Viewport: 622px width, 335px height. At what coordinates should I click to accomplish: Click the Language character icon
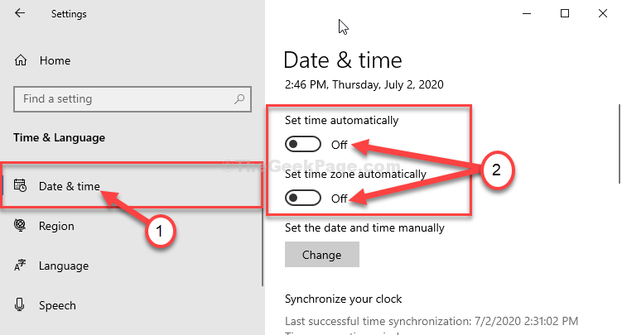[20, 265]
